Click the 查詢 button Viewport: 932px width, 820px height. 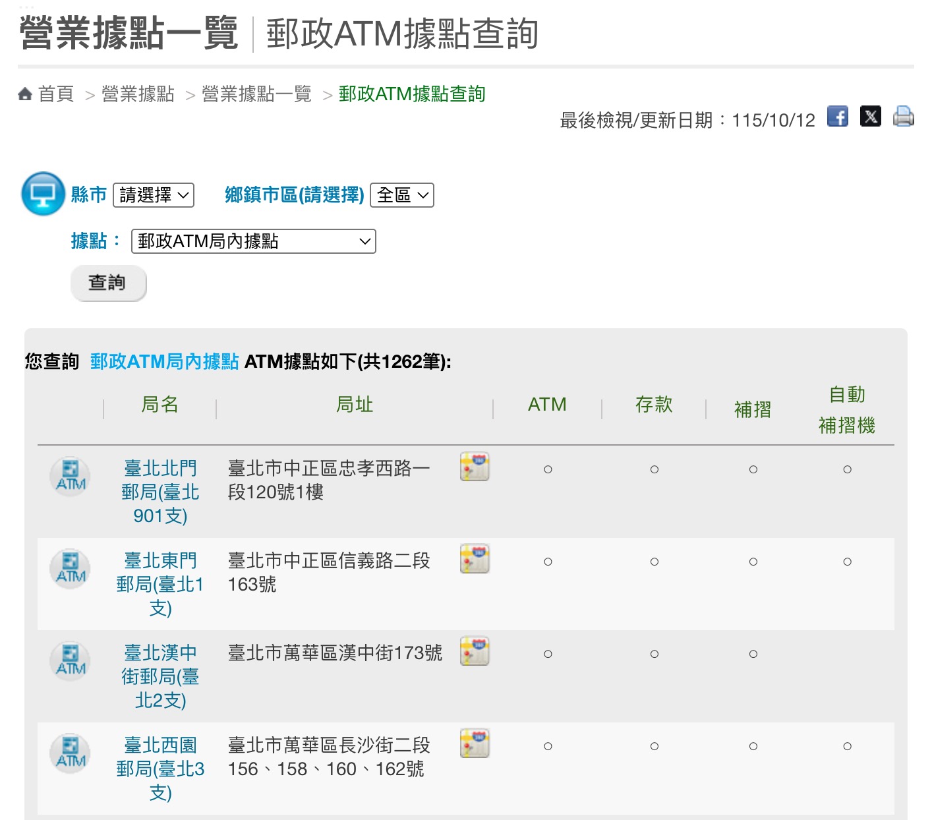click(x=108, y=283)
